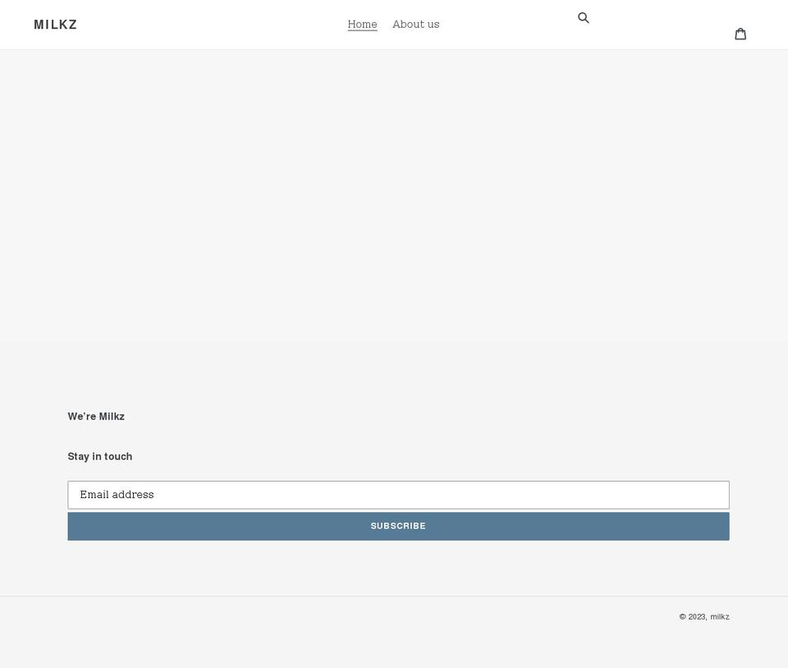Open the search magnifier icon
This screenshot has width=788, height=668.
[x=583, y=18]
